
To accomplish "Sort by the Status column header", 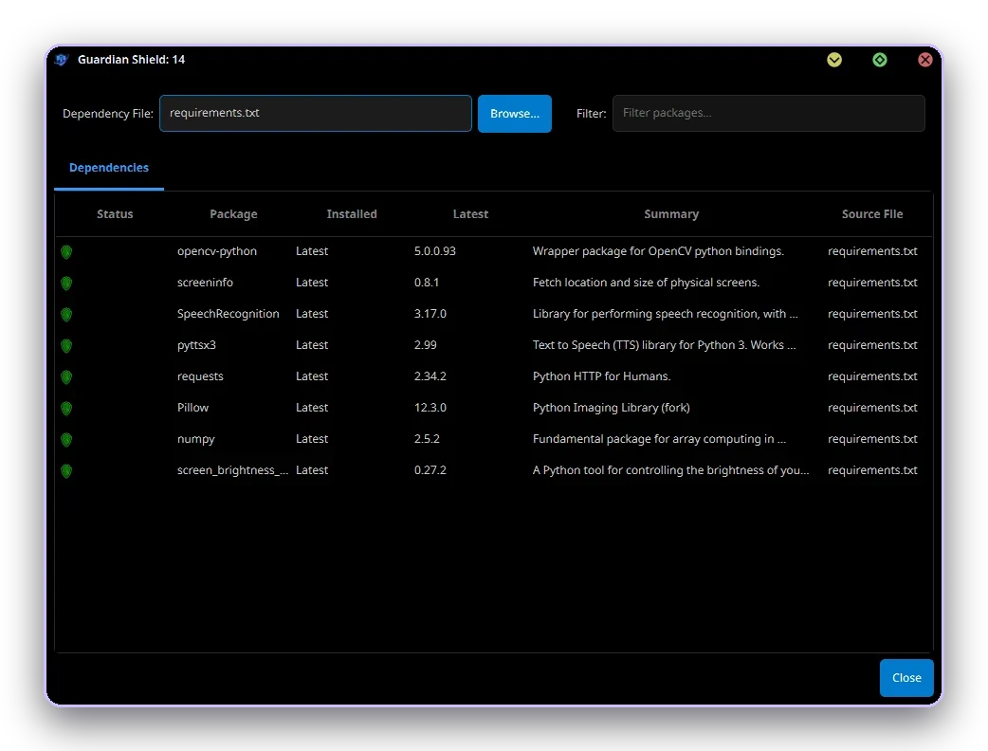I will coord(115,214).
